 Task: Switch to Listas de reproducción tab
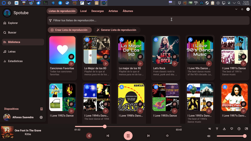[62, 11]
